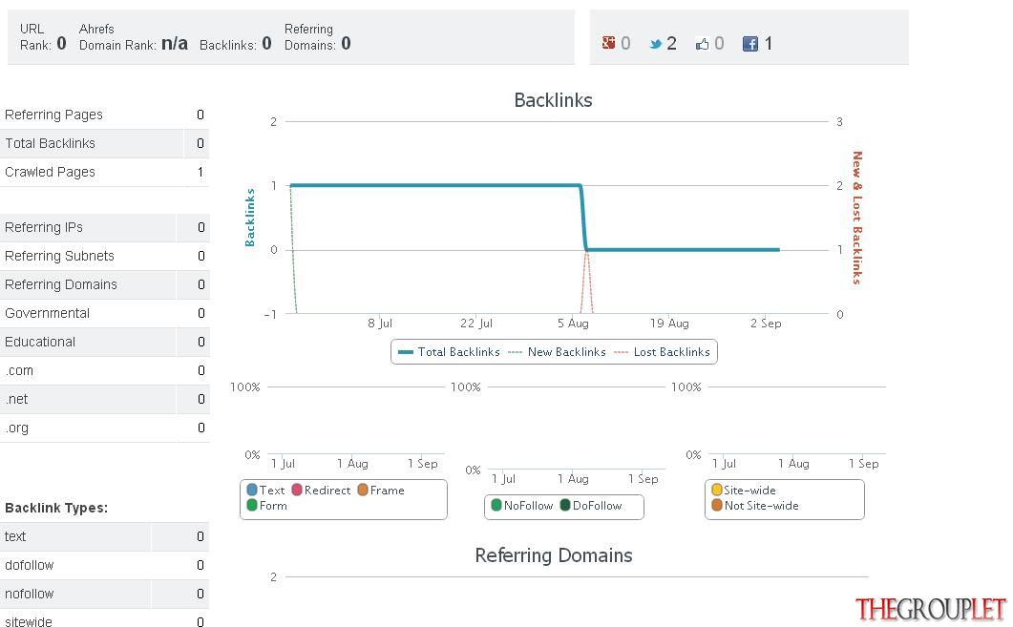
Task: Click the Backlink Types heading
Action: 56,509
